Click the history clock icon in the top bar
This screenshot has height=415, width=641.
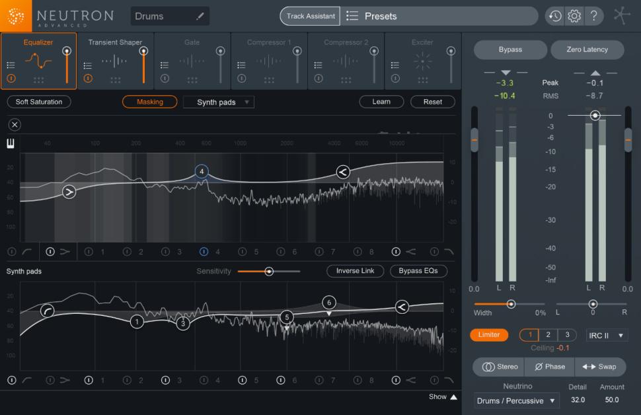point(554,16)
